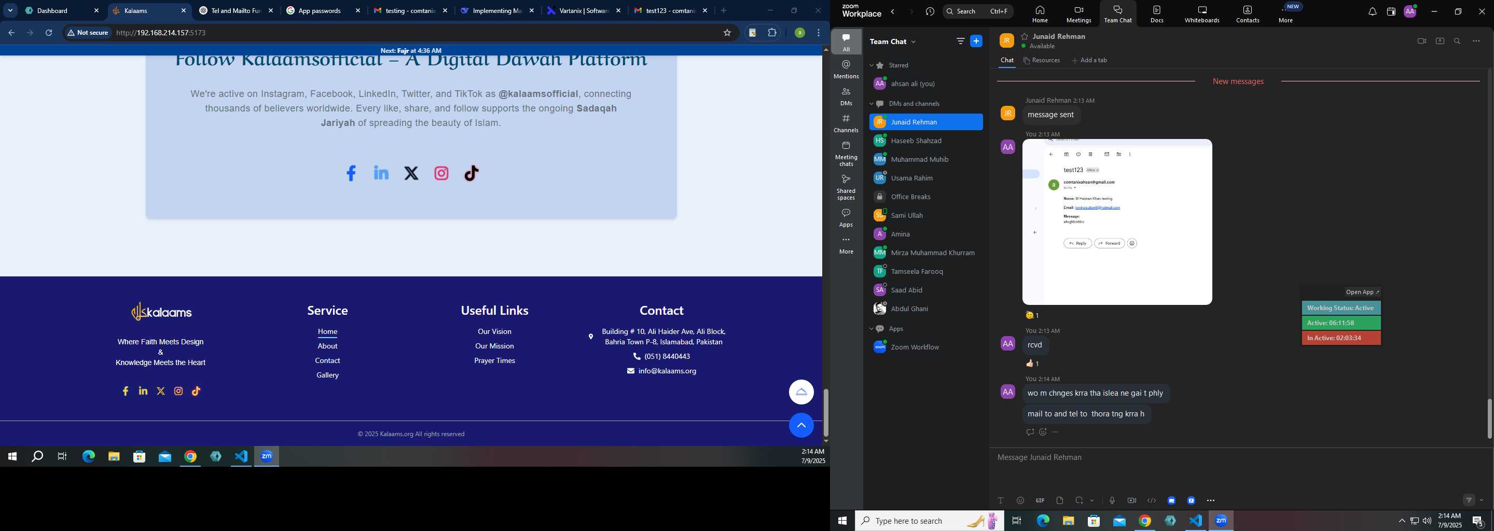Open Zoom Contacts tab
Image resolution: width=1494 pixels, height=531 pixels.
click(1248, 14)
